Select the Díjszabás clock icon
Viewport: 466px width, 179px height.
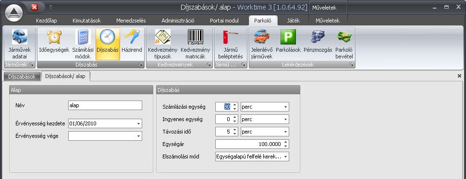pos(108,44)
